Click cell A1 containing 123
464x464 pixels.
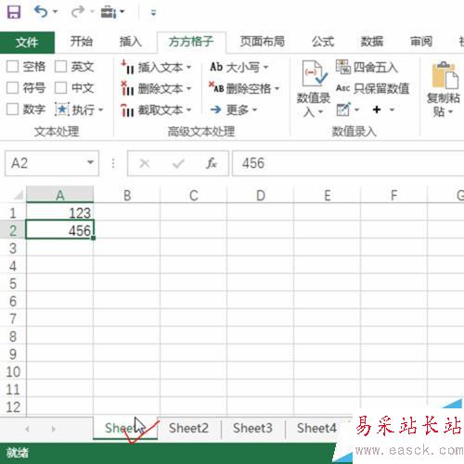60,213
